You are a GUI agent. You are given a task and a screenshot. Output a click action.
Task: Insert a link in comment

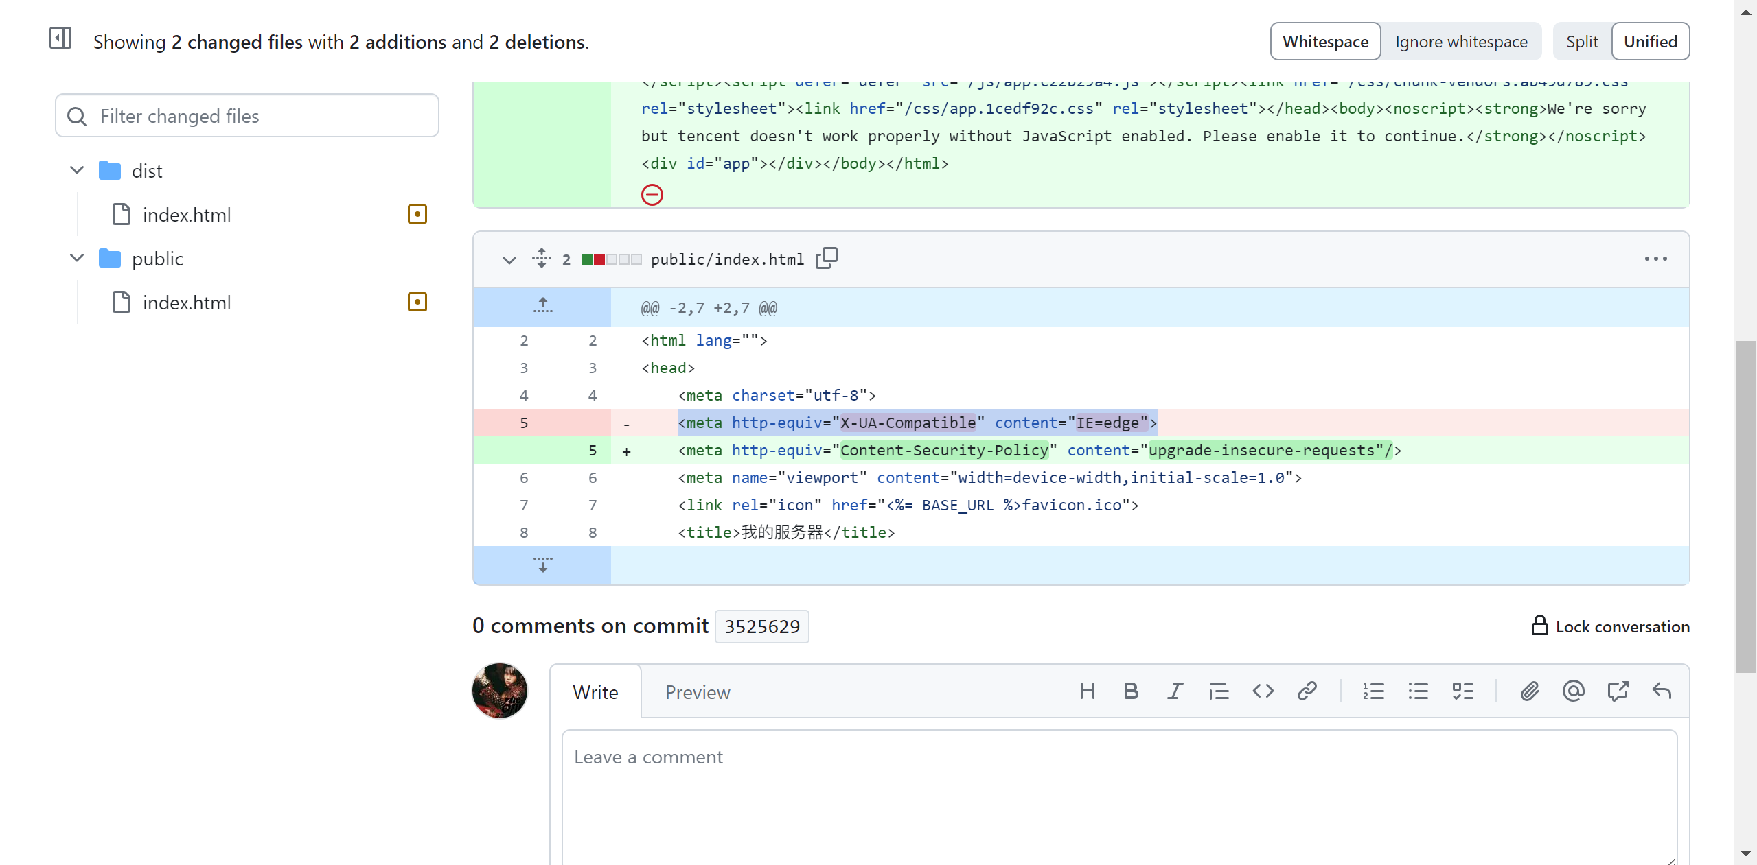point(1307,691)
